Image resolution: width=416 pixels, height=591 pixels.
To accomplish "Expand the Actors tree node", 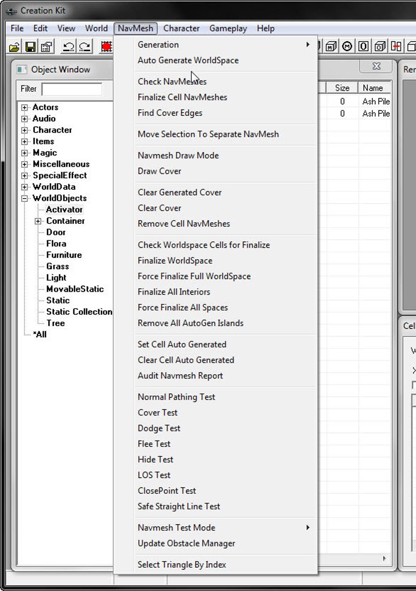I will click(x=25, y=107).
